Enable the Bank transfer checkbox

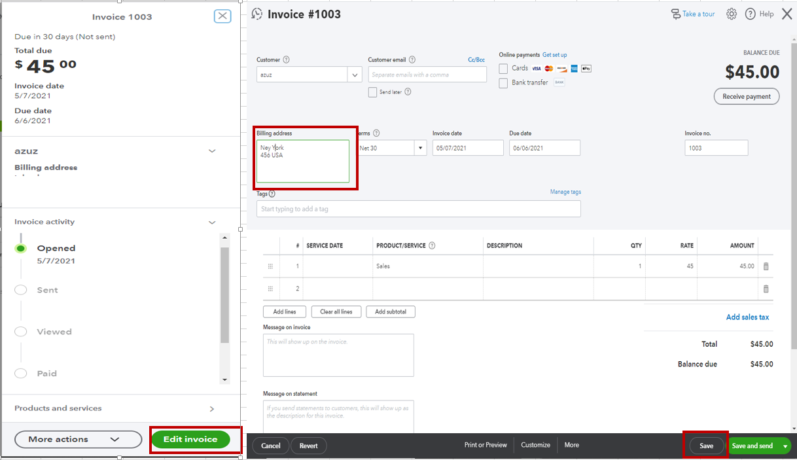coord(504,82)
